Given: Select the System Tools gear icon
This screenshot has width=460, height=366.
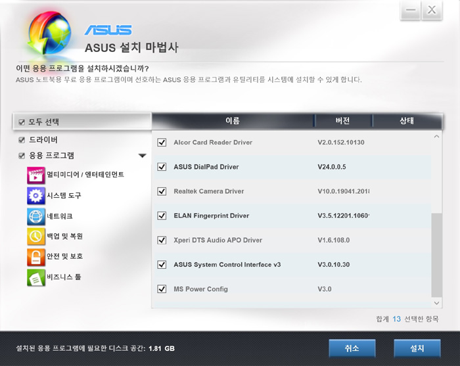Looking at the screenshot, I should (35, 196).
